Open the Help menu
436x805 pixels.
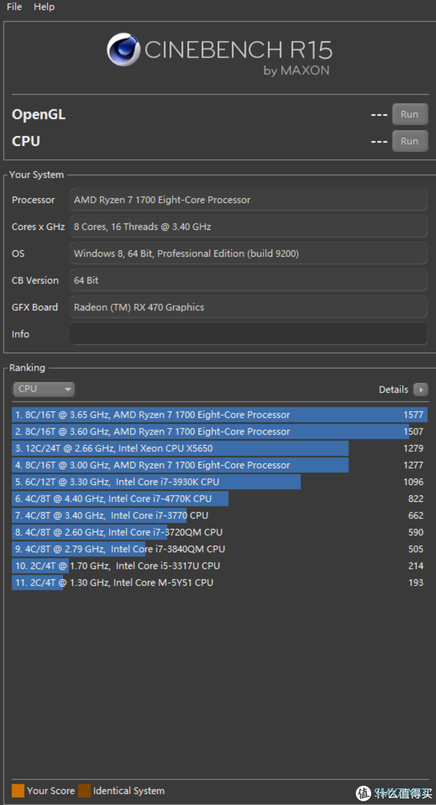click(x=44, y=6)
